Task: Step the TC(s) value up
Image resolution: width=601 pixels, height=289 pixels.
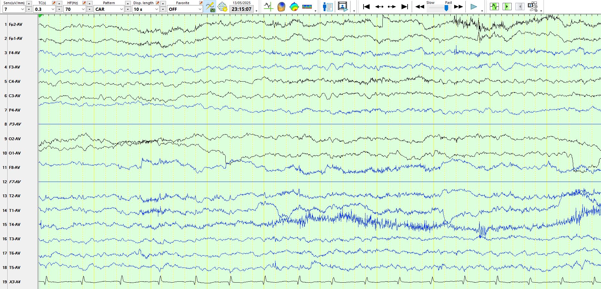Action: 59,4
